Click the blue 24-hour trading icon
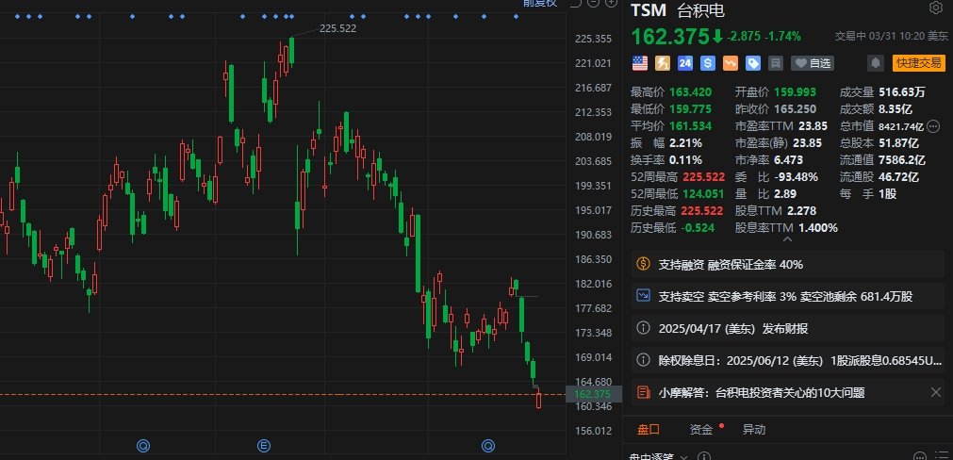Screen dimensions: 953x460 (685, 62)
